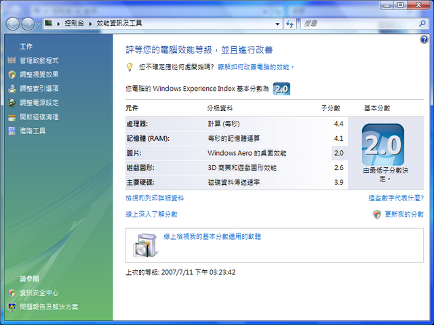Open 調整索引選項 task link

coord(39,89)
